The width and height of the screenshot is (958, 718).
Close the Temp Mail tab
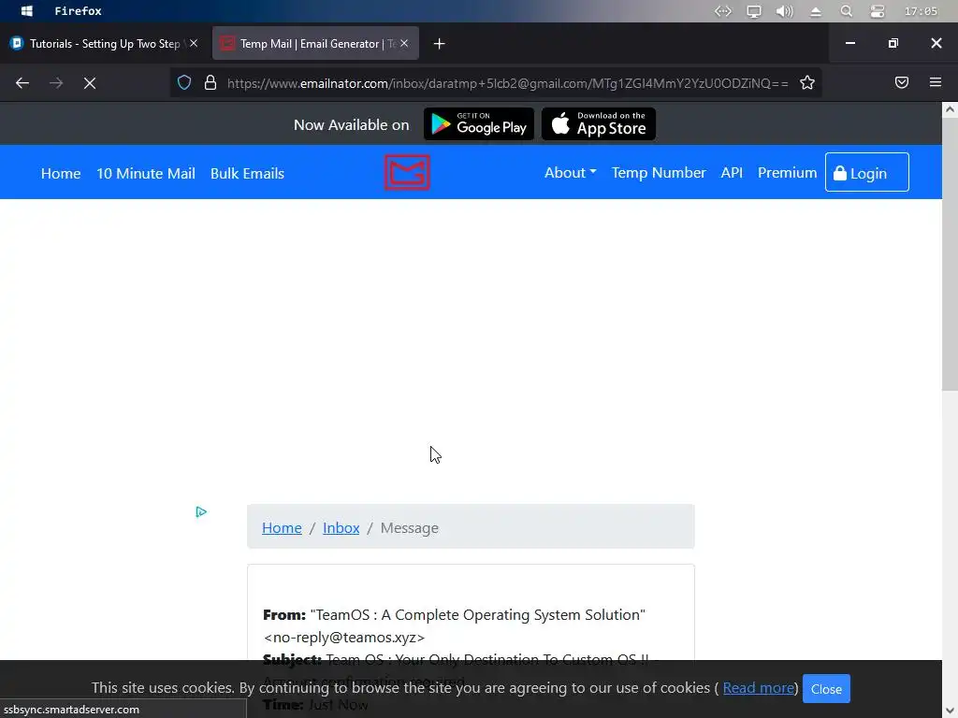pyautogui.click(x=404, y=43)
